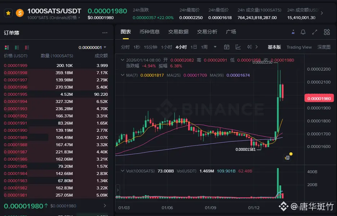Click quantity 359.18M in order book

(x=64, y=73)
